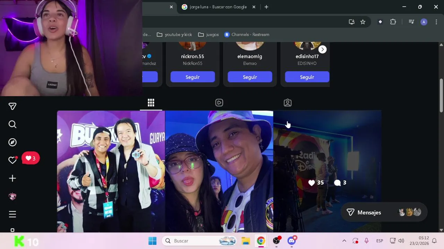Open the bucket hat selfie post
The height and width of the screenshot is (249, 444).
pyautogui.click(x=219, y=172)
